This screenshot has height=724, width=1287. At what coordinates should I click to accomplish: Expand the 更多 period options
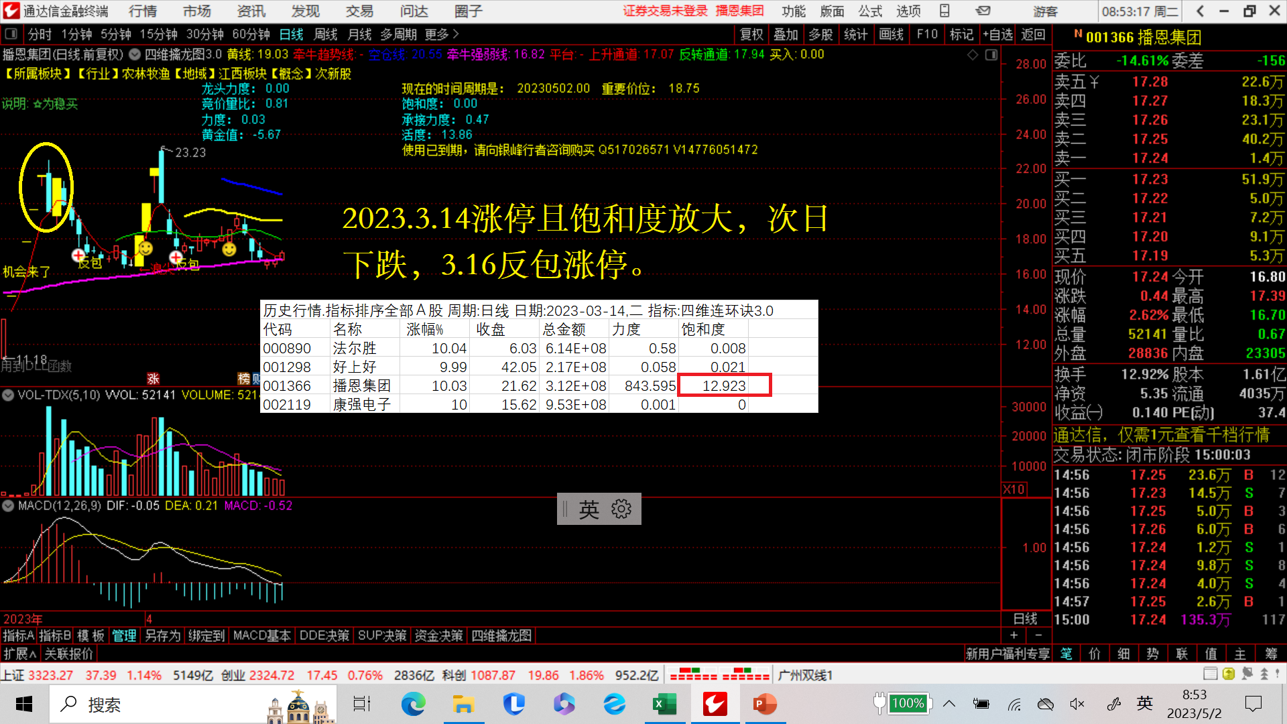pos(442,34)
